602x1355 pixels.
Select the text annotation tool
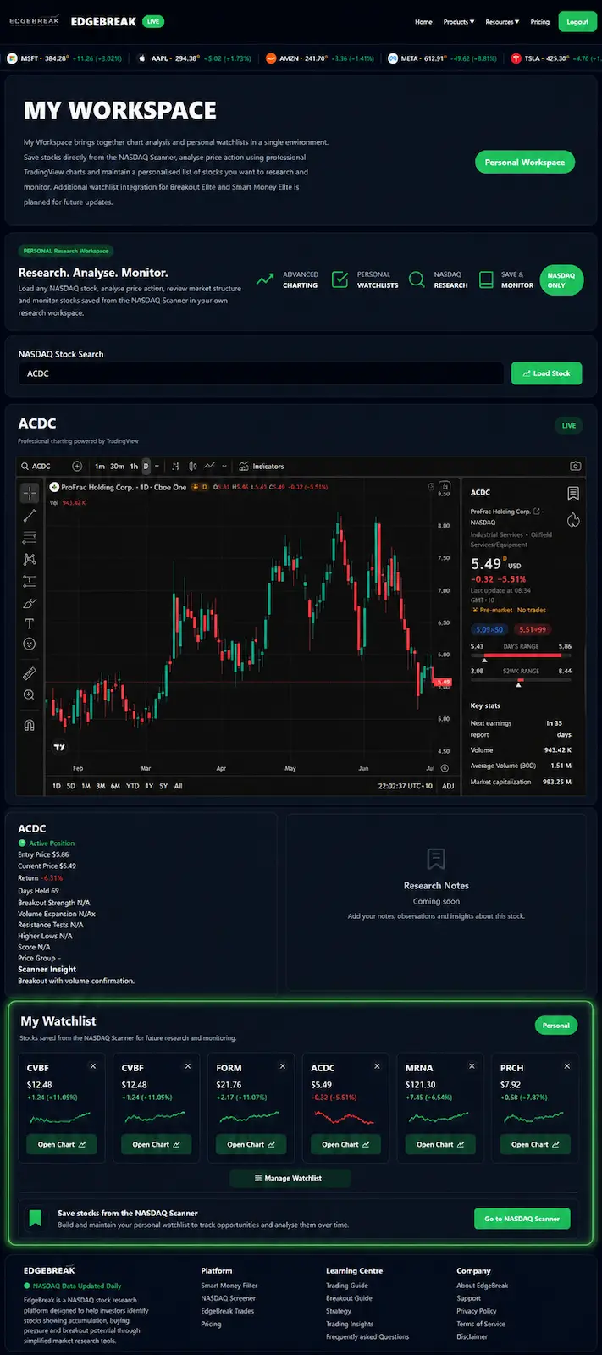click(x=30, y=623)
